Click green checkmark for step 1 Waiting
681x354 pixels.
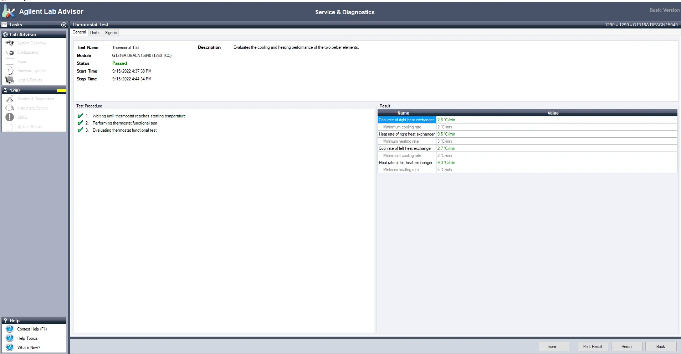click(81, 116)
